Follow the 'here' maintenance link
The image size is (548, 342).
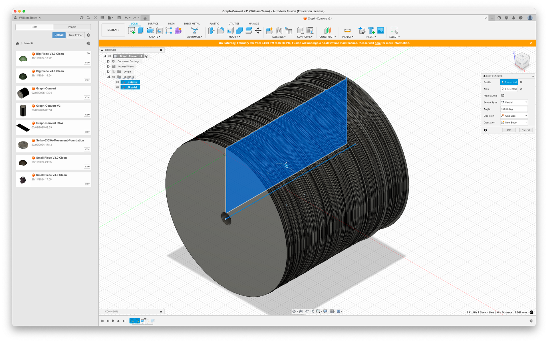pyautogui.click(x=378, y=43)
